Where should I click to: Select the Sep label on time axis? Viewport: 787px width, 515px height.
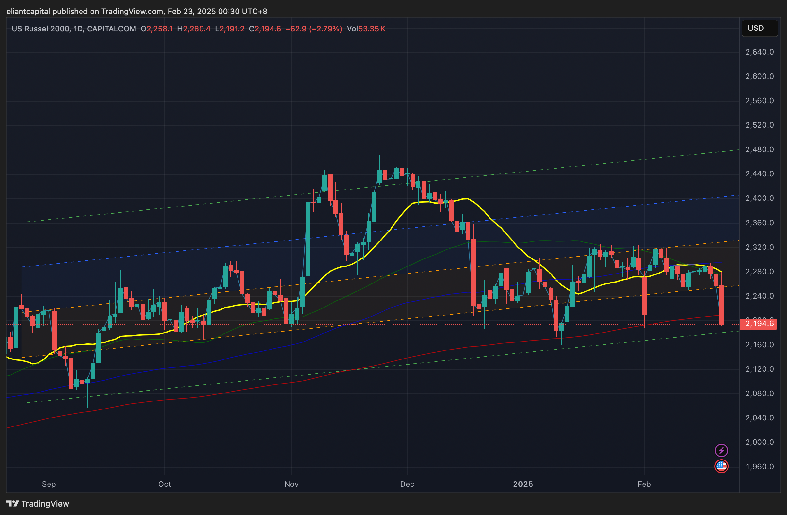(x=48, y=484)
